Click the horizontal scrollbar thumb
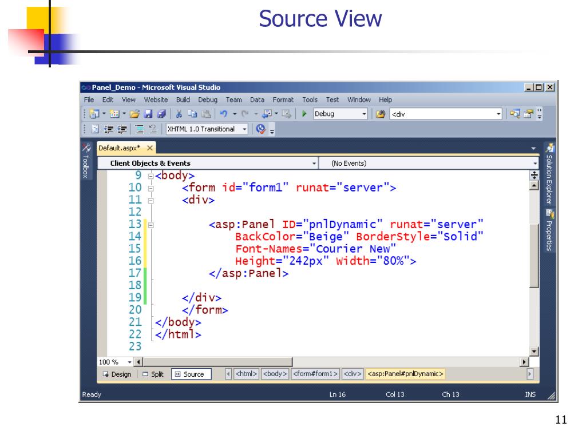Viewport: 586px width, 439px height. pyautogui.click(x=218, y=362)
